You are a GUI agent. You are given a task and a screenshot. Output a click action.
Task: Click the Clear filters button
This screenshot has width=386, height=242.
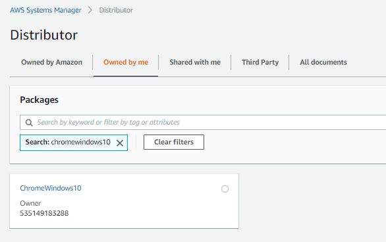pyautogui.click(x=174, y=142)
